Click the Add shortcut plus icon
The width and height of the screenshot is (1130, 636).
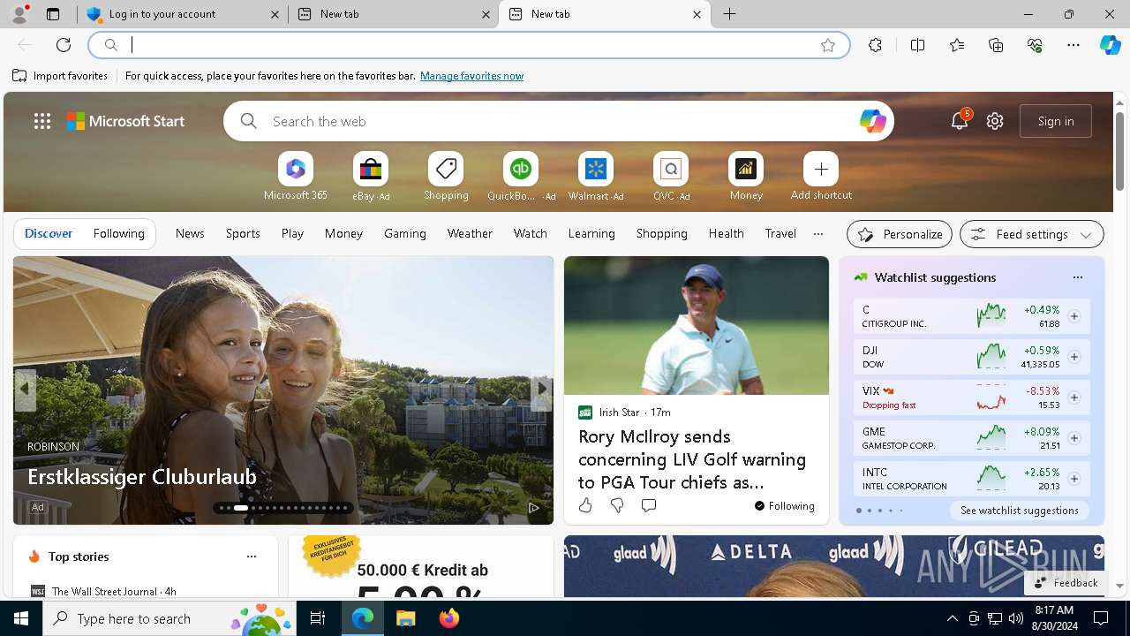click(821, 169)
